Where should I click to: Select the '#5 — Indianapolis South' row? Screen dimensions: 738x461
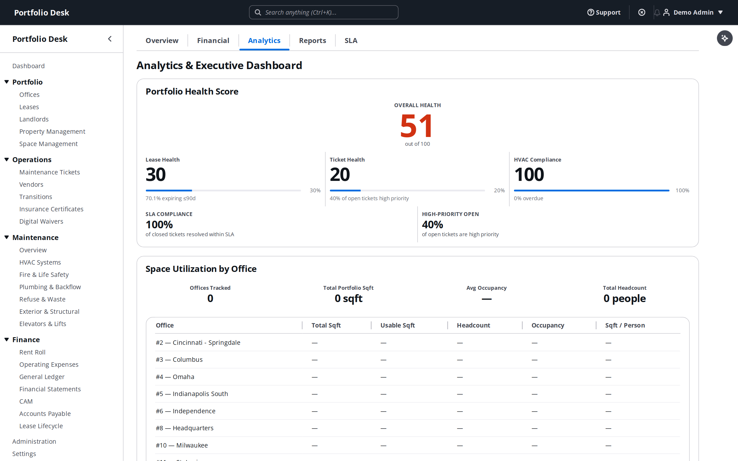[x=418, y=394]
